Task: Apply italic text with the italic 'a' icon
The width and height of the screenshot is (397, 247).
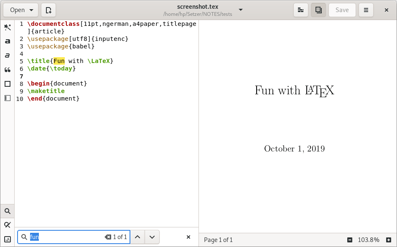Action: click(x=8, y=55)
